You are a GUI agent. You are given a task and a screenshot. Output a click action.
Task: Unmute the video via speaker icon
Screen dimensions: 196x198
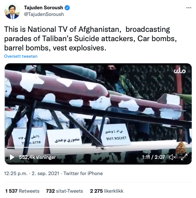[172, 157]
